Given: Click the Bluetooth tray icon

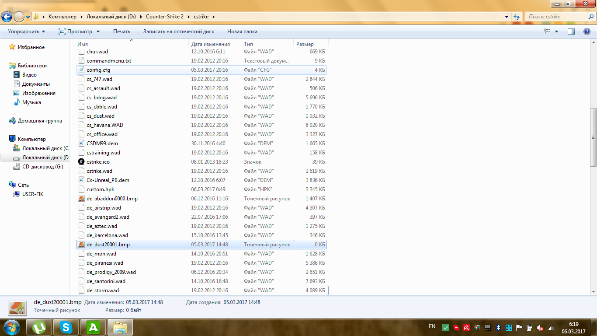Looking at the screenshot, I should pos(498,327).
